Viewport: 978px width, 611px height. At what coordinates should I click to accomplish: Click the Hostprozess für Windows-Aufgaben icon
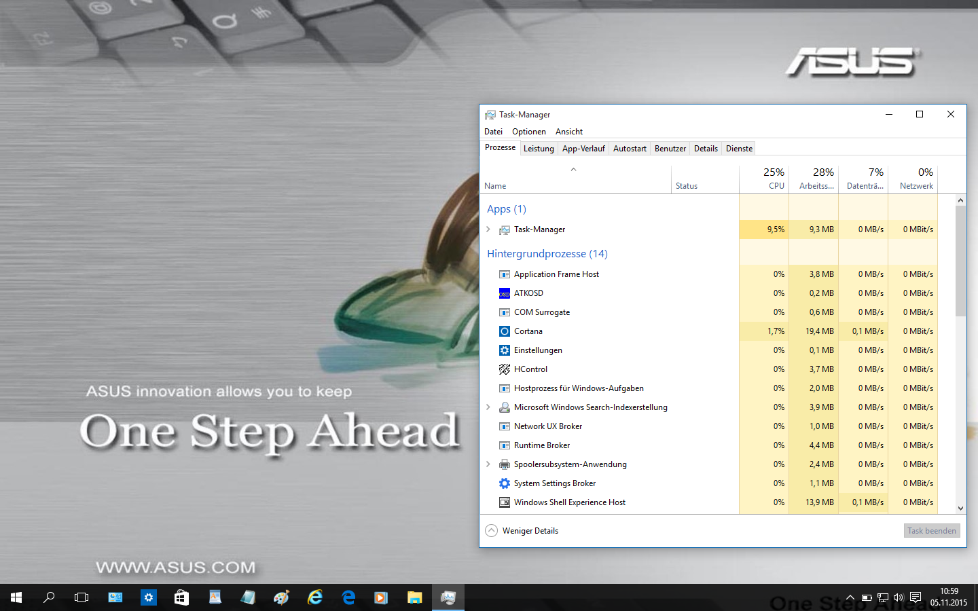[505, 388]
